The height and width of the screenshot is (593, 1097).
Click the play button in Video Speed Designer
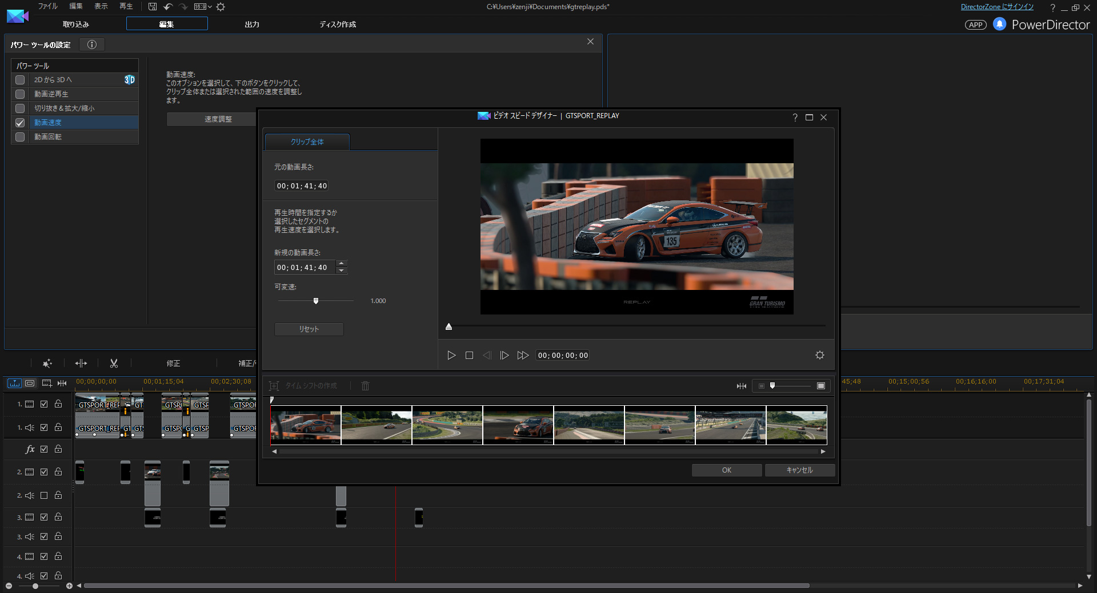[x=451, y=355]
